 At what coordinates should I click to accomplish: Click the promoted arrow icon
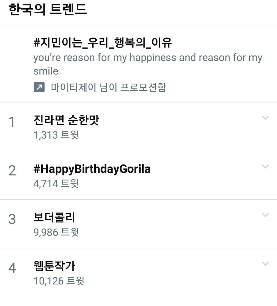point(39,87)
